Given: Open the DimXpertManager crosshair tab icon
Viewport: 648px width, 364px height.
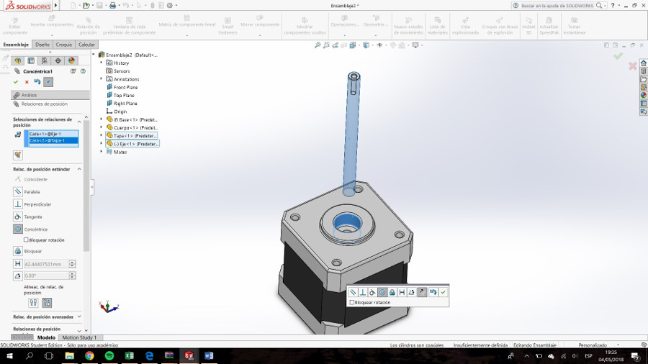Looking at the screenshot, I should click(58, 60).
